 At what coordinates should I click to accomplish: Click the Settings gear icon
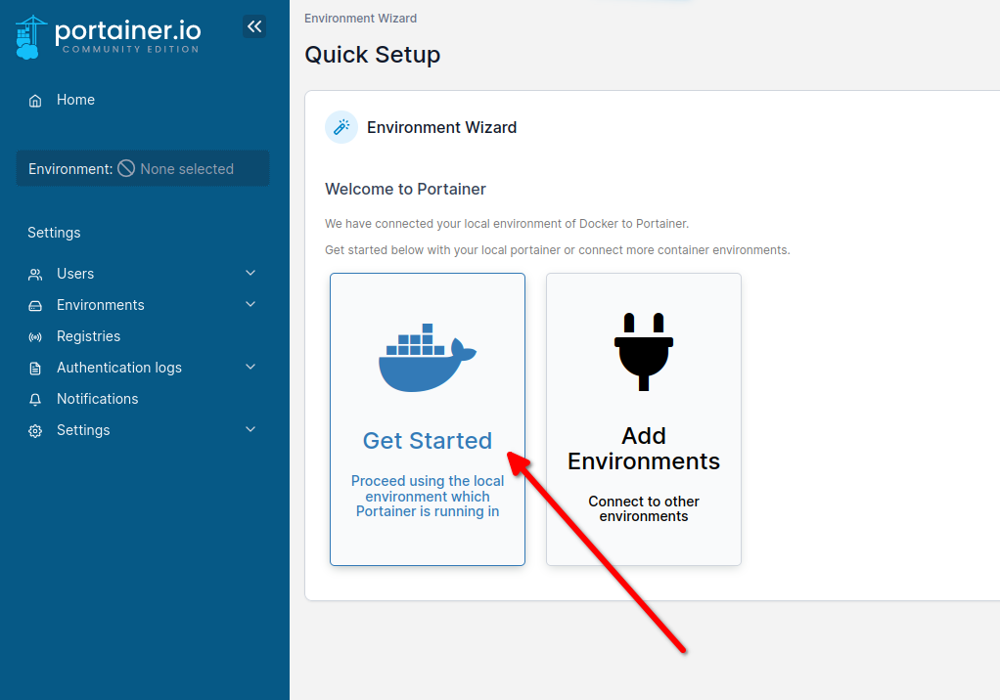click(x=35, y=430)
